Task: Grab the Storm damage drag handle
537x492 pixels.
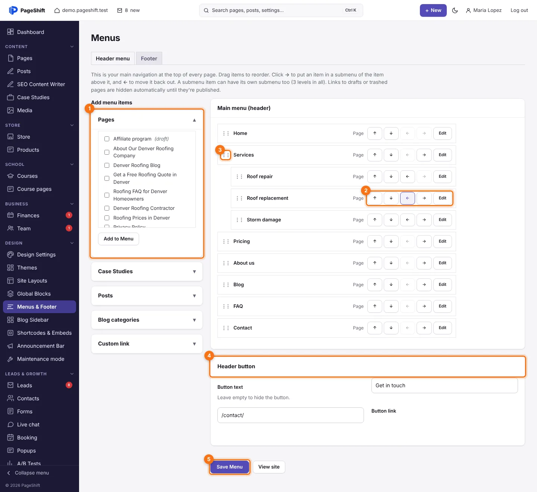Action: coord(239,220)
